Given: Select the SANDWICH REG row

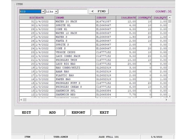Looking at the screenshot, I should click(93, 94).
